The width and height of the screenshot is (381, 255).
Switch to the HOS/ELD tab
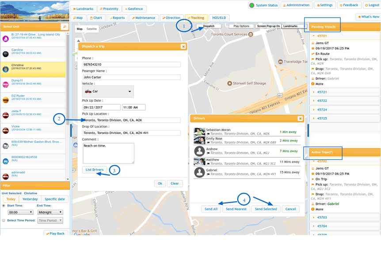tap(220, 18)
